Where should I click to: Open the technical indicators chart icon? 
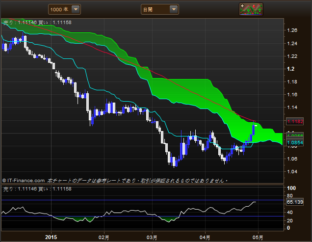[x=251, y=9]
